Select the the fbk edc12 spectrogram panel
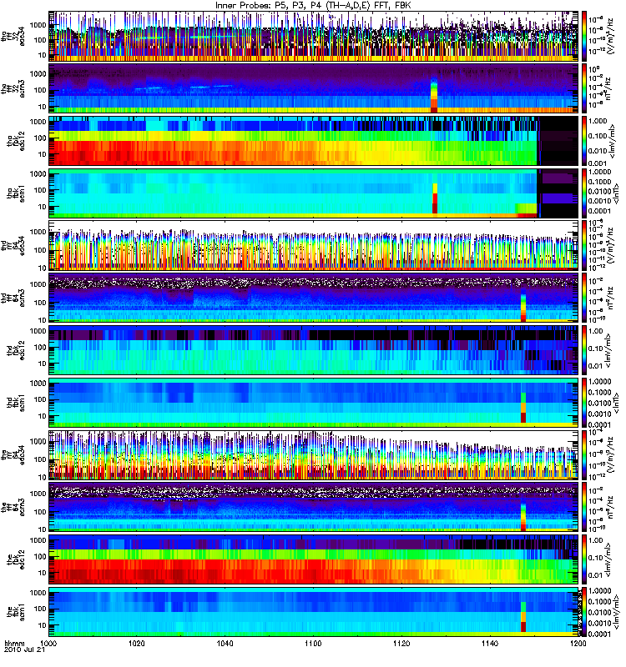The width and height of the screenshot is (626, 667). (314, 559)
